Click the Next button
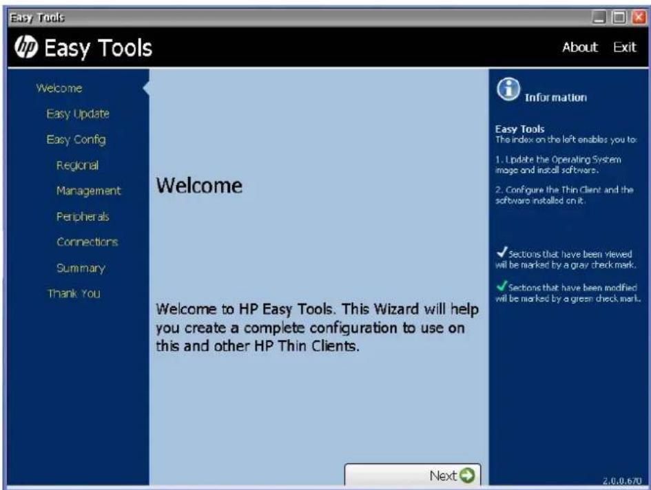The height and width of the screenshot is (490, 651). coord(413,475)
